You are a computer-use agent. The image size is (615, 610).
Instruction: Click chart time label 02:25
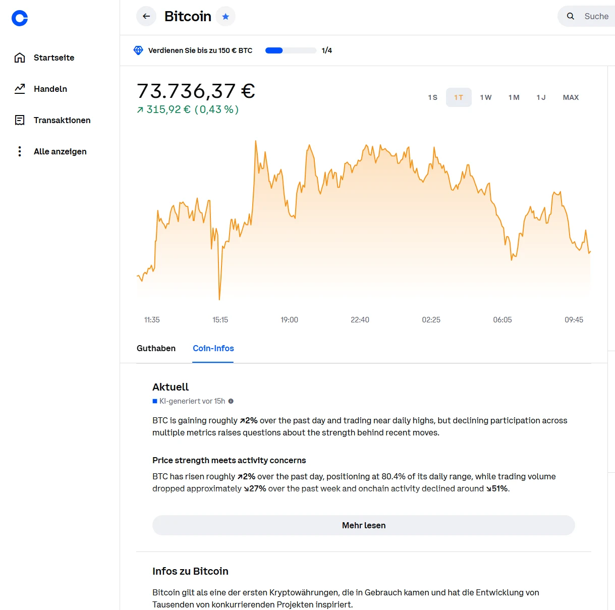[431, 320]
